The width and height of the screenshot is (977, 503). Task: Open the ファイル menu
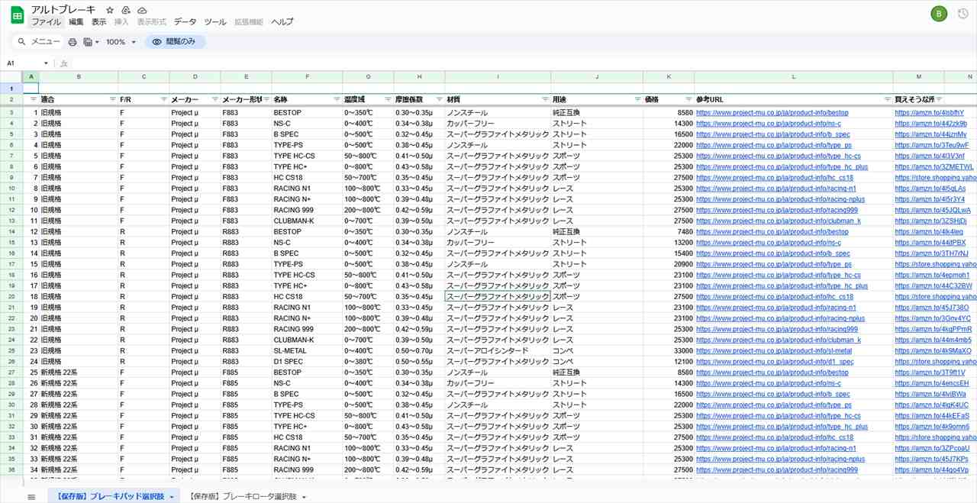[45, 22]
